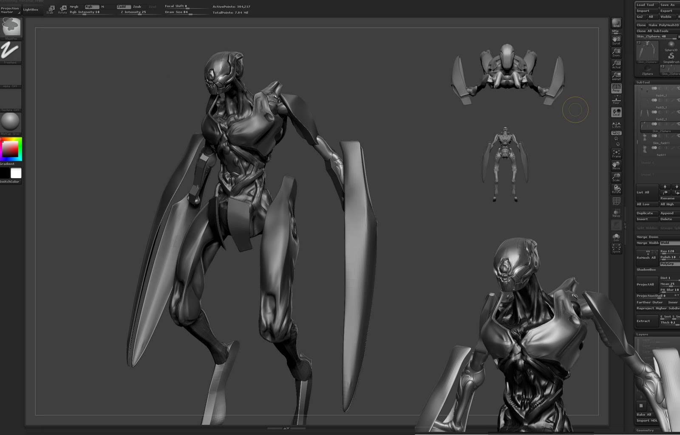
Task: Click the ProjectAll button
Action: tap(646, 284)
